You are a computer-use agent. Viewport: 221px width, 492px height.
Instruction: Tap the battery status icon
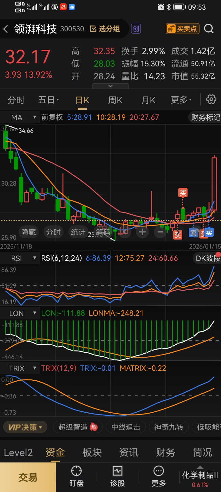click(x=180, y=7)
